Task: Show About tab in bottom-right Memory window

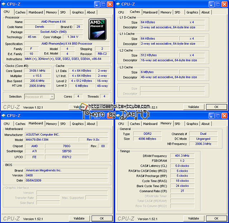Action: point(205,124)
